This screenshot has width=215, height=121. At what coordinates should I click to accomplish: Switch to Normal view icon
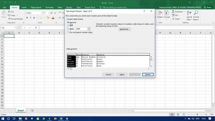click(x=172, y=114)
